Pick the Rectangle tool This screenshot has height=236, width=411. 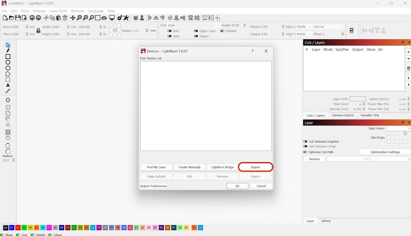(8, 56)
